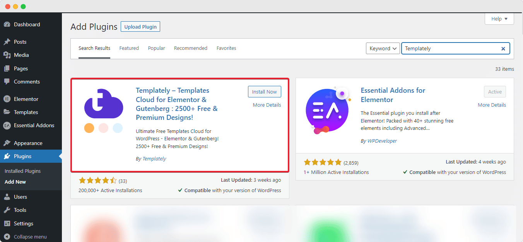This screenshot has width=523, height=242.
Task: Click the Appearance paintbrush icon
Action: click(7, 143)
